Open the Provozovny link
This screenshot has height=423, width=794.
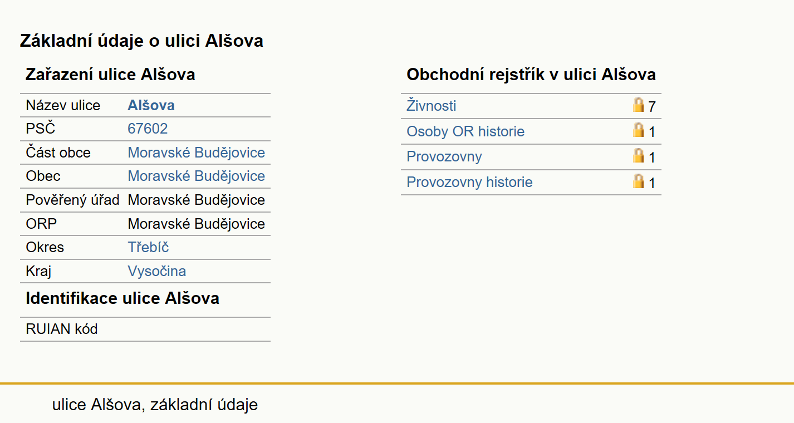click(x=444, y=156)
